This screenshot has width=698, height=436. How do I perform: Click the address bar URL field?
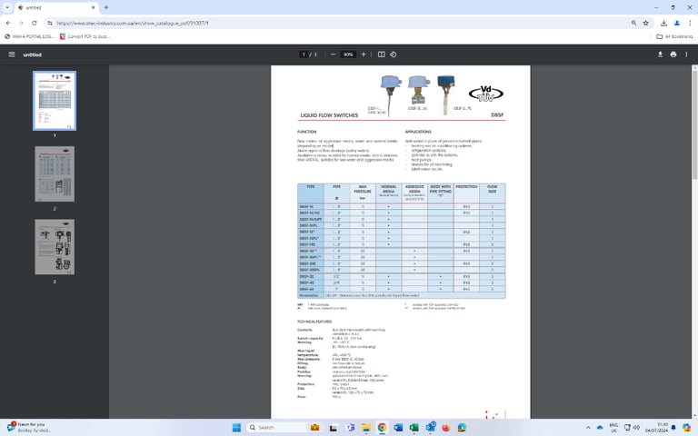(x=338, y=23)
